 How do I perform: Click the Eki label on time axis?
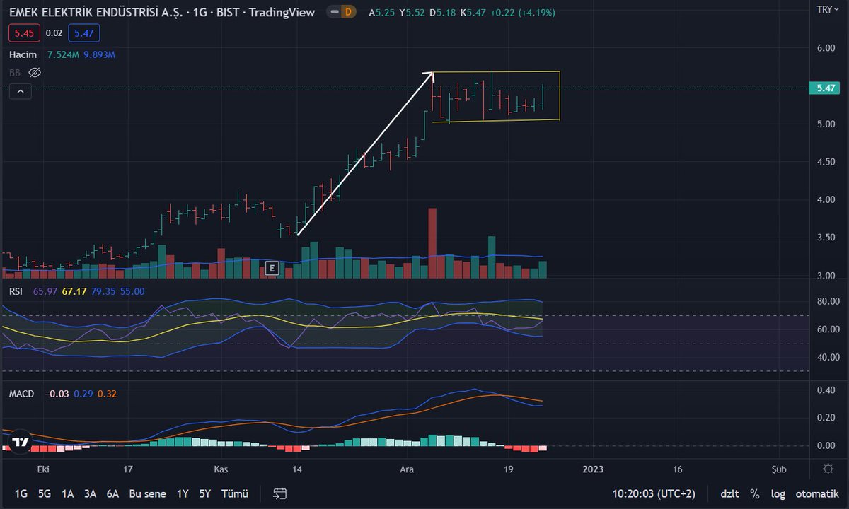pos(44,469)
